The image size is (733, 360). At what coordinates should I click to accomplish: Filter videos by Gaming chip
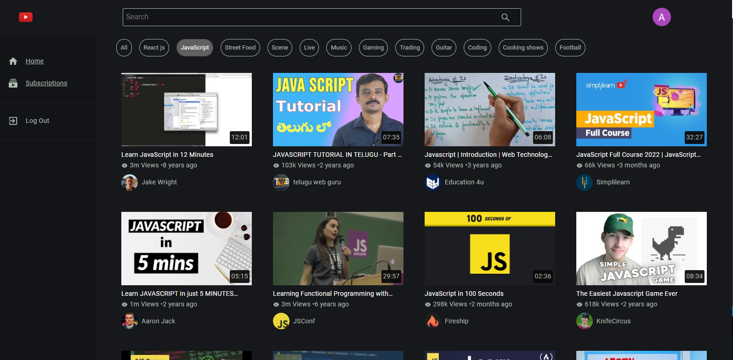pos(373,48)
